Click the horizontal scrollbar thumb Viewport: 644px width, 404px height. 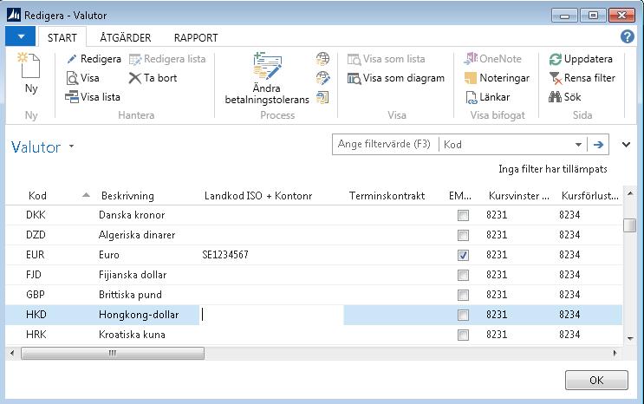pyautogui.click(x=113, y=353)
